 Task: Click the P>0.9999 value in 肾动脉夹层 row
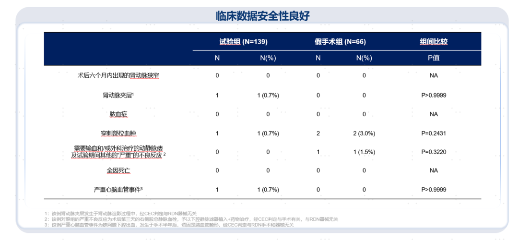pos(434,95)
